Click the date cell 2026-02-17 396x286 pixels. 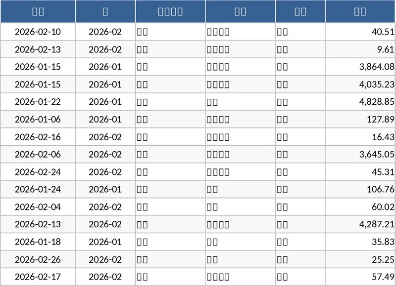(x=38, y=277)
